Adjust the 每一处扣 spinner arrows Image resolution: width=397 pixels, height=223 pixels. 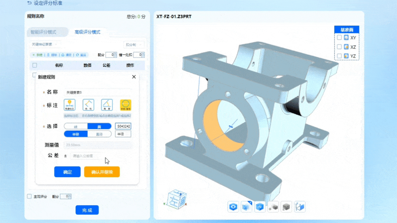143,55
